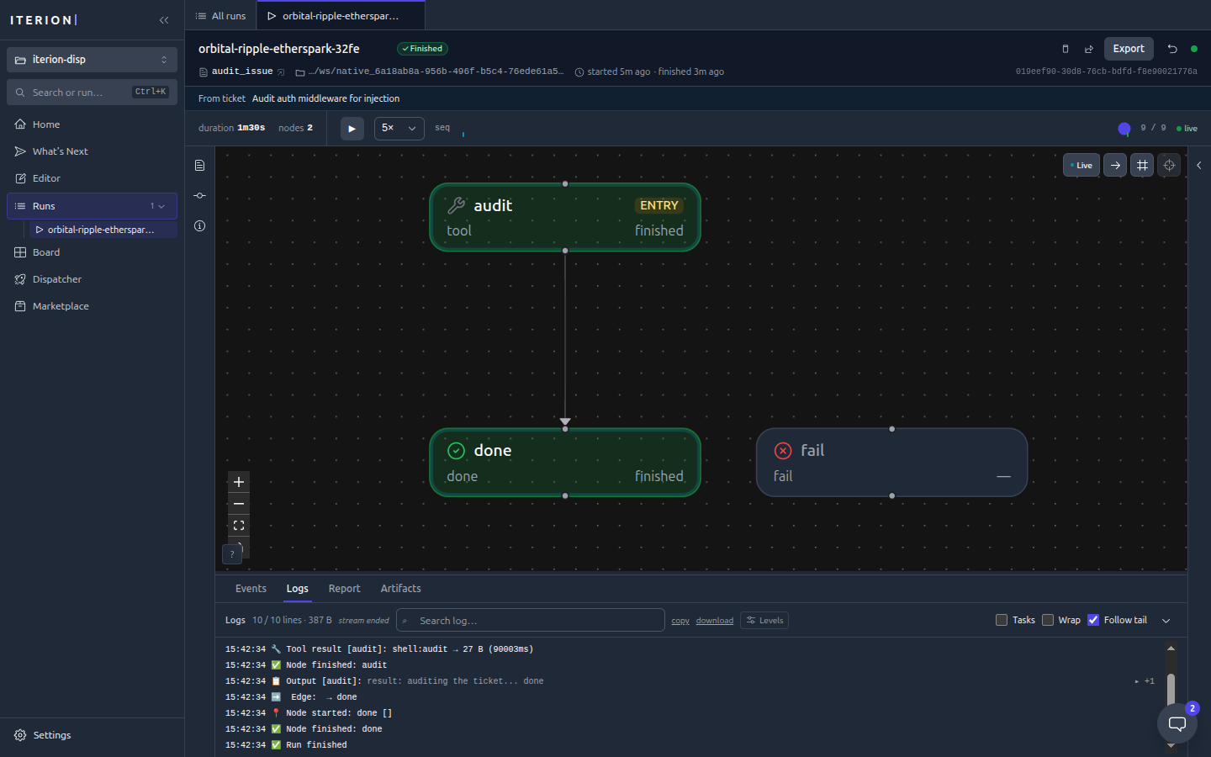Switch to the Events tab
This screenshot has height=757, width=1211.
[x=251, y=589]
